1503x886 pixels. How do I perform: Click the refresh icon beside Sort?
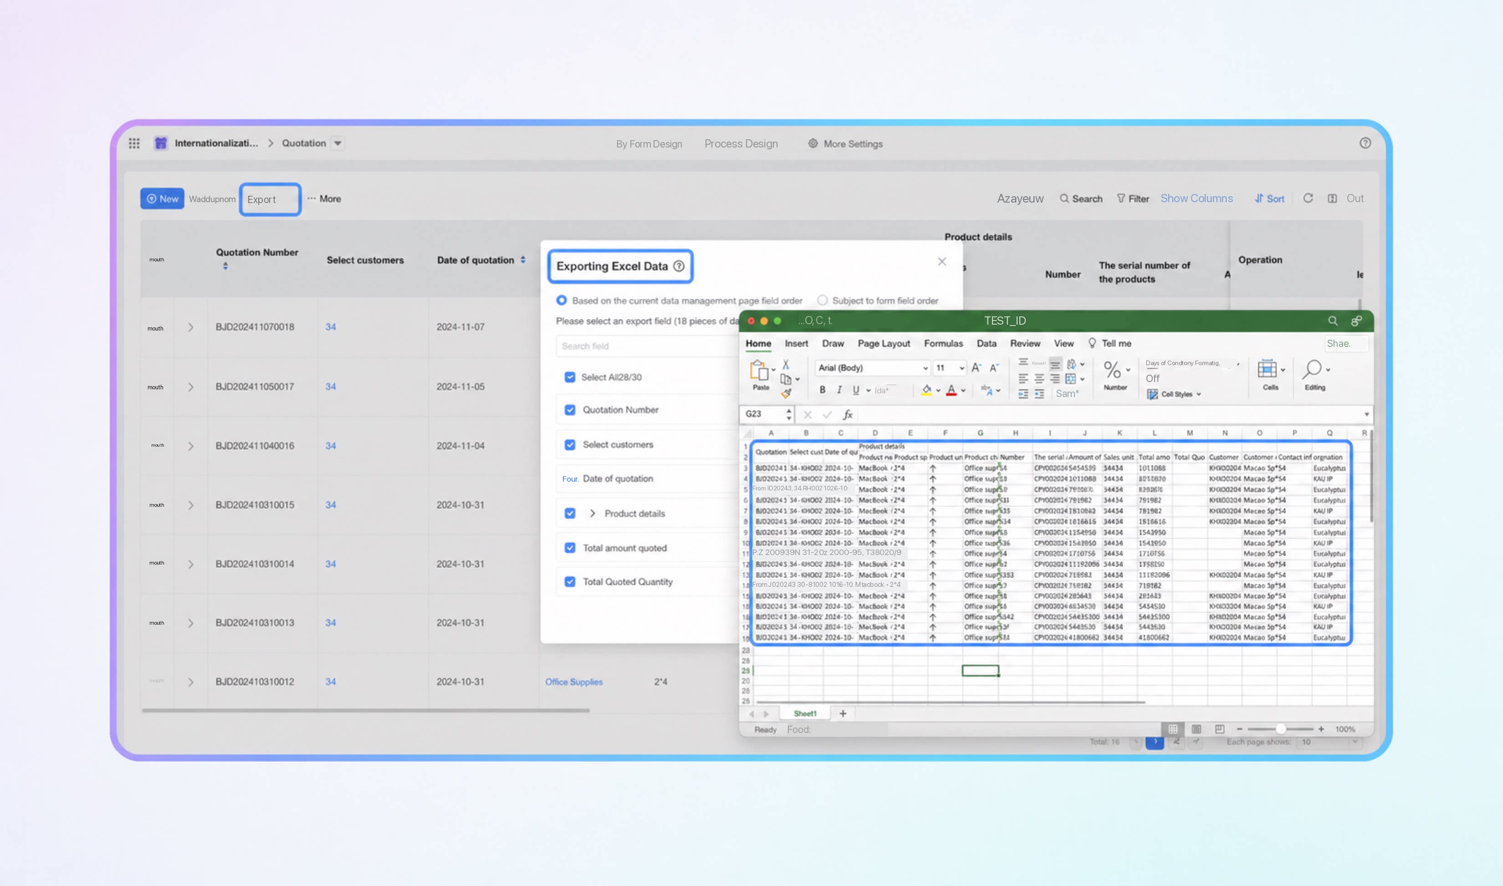[1308, 198]
